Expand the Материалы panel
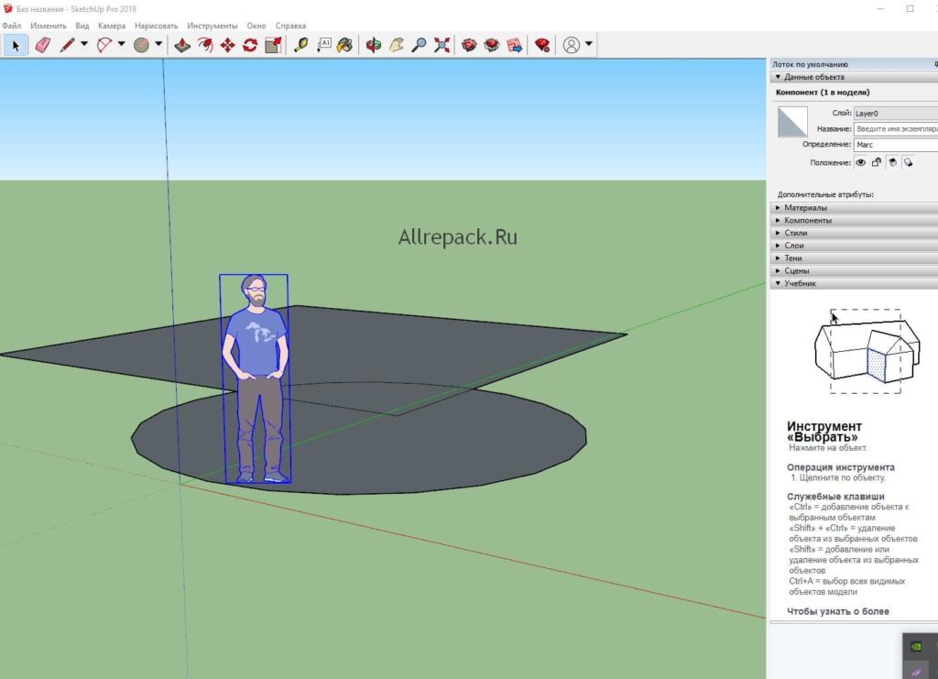Screen dimensions: 938x679 point(805,208)
